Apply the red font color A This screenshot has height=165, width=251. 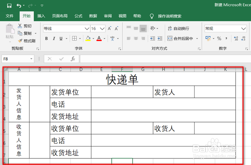click(99, 38)
